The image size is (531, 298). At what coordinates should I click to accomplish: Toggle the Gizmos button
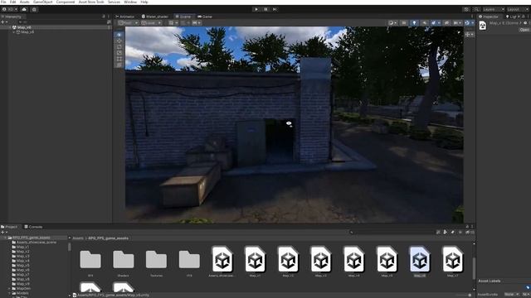tap(467, 23)
